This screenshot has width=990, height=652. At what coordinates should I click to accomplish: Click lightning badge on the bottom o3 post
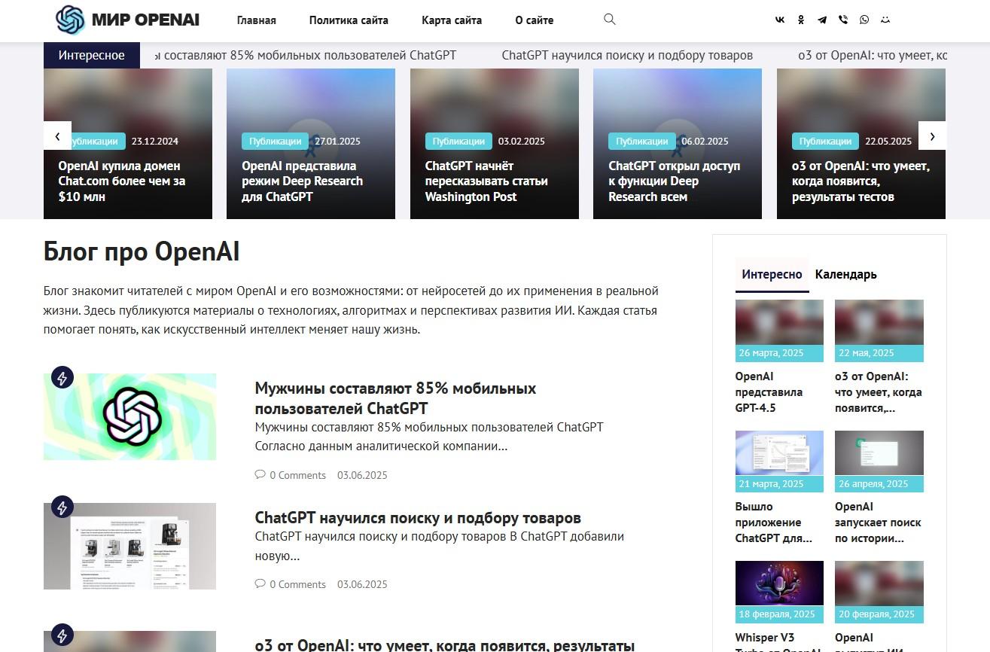(62, 635)
